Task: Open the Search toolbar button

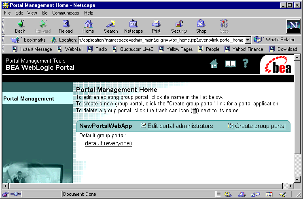Action: pos(111,27)
